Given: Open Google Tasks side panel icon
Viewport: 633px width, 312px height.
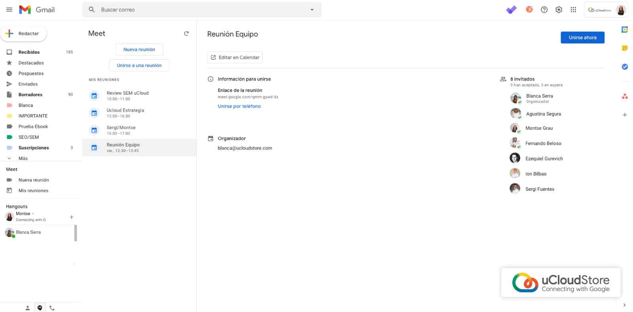Looking at the screenshot, I should click(625, 67).
